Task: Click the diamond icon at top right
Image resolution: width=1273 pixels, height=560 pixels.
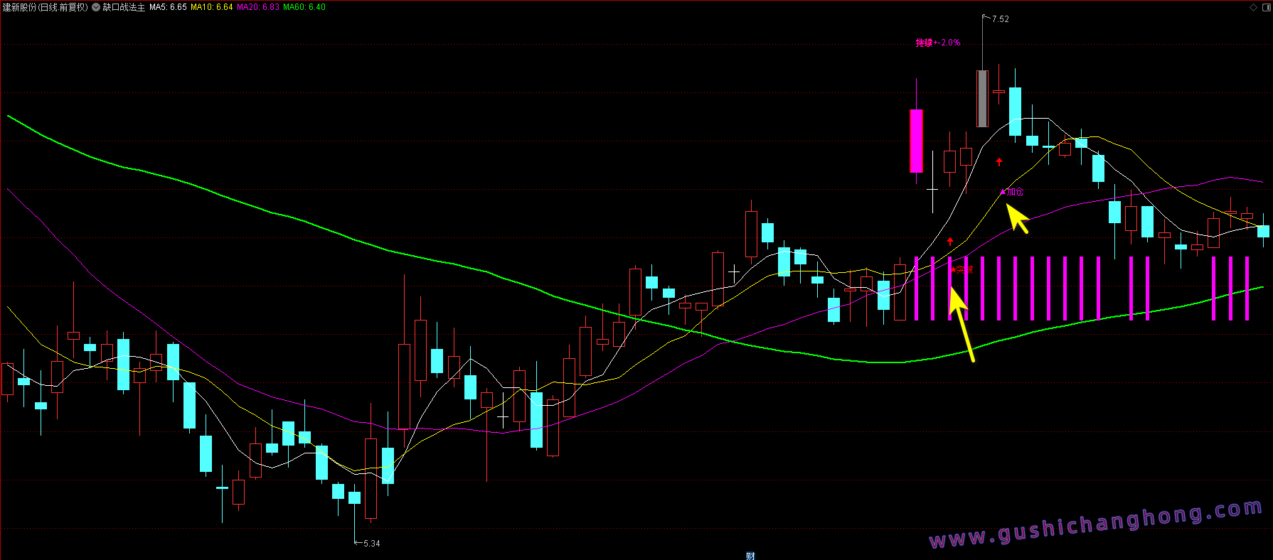Action: click(x=1253, y=7)
